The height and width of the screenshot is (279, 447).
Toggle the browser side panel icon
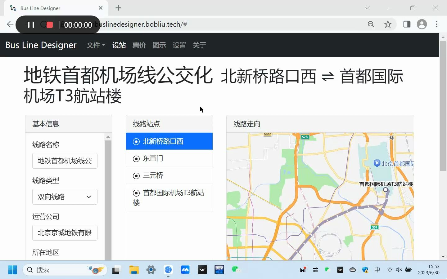(x=407, y=24)
